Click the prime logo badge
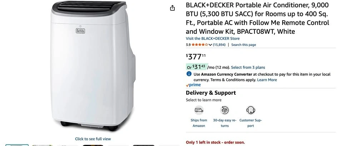 pos(193,85)
